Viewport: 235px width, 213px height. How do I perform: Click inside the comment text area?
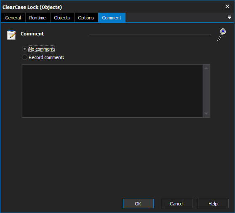[112, 91]
